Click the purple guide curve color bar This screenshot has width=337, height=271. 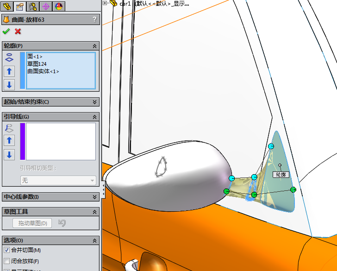[x=23, y=142]
